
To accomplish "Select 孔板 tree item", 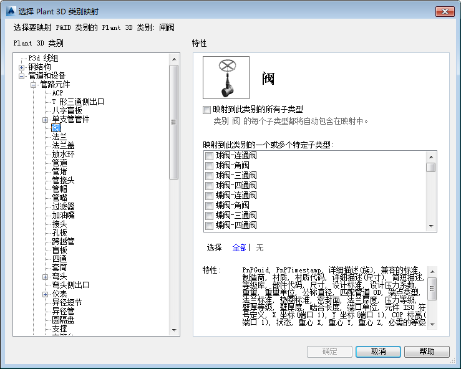I will [59, 232].
